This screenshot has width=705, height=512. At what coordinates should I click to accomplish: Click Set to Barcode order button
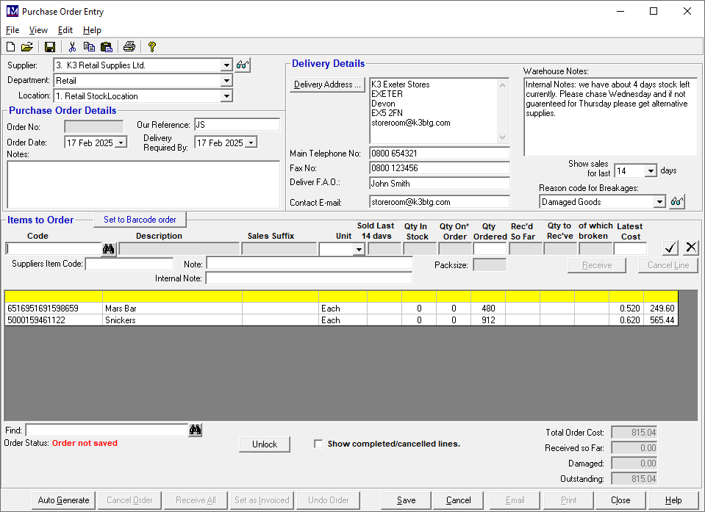pos(140,220)
